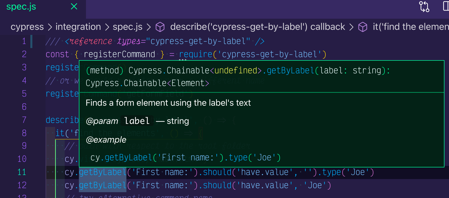Viewport: 449px width, 198px height.
Task: Click getByLabel on line 12
Action: click(103, 185)
